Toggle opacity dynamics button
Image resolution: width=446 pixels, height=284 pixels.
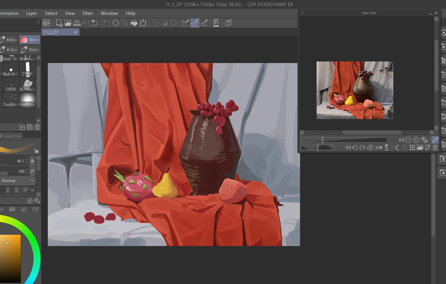click(x=32, y=171)
